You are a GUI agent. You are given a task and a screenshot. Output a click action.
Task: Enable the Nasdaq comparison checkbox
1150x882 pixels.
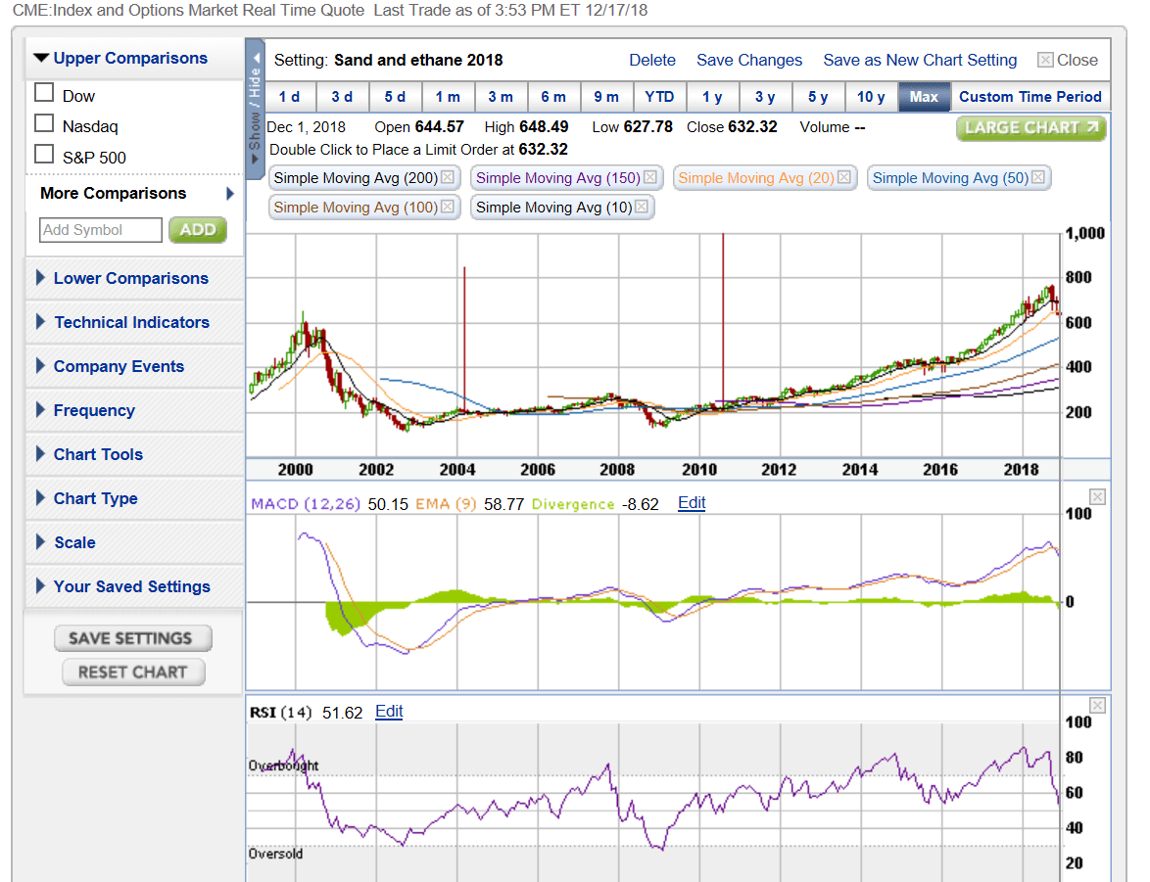pyautogui.click(x=45, y=123)
